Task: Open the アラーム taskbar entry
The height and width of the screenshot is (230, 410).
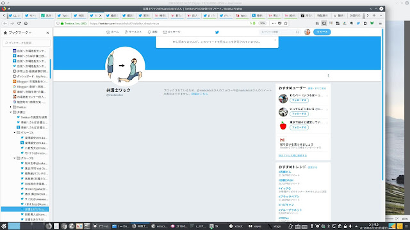Action: [101, 226]
